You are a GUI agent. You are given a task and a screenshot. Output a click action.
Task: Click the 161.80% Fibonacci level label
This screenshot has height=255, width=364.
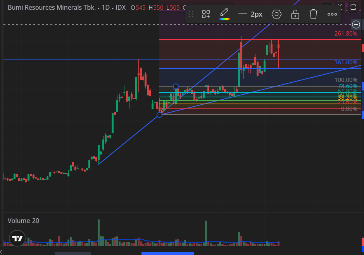(346, 62)
